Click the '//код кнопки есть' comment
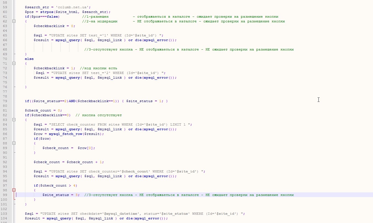The image size is (373, 223). [99, 68]
